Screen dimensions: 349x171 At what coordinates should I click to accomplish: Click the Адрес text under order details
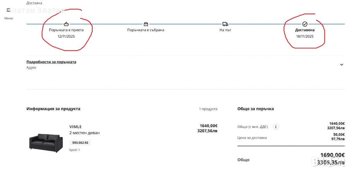[x=31, y=68]
